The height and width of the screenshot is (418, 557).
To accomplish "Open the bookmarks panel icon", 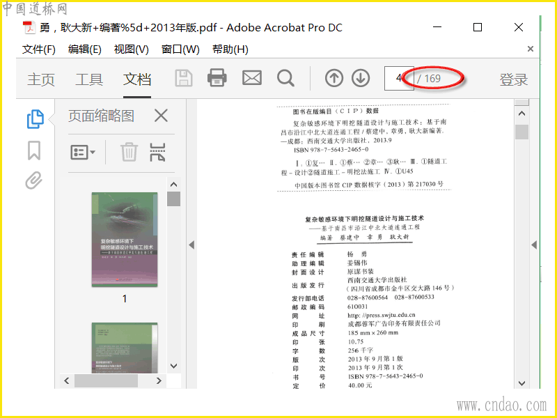I will (34, 150).
